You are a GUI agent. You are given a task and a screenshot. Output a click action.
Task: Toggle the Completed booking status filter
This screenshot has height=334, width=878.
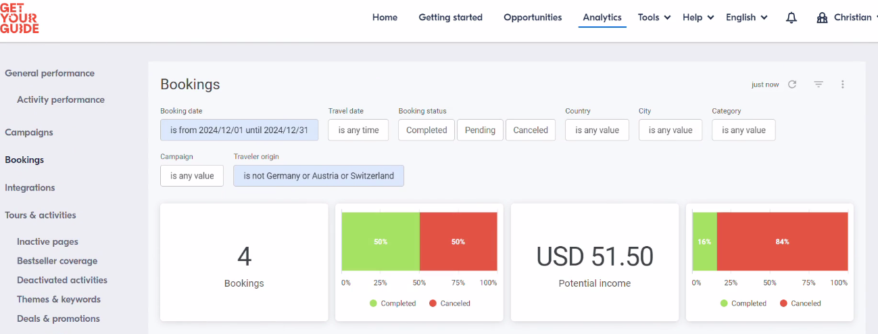[426, 130]
